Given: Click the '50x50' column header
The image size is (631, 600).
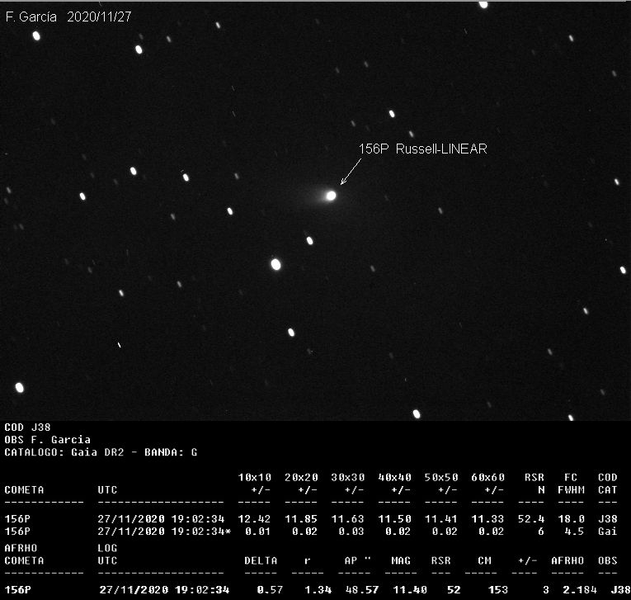Looking at the screenshot, I should click(441, 477).
